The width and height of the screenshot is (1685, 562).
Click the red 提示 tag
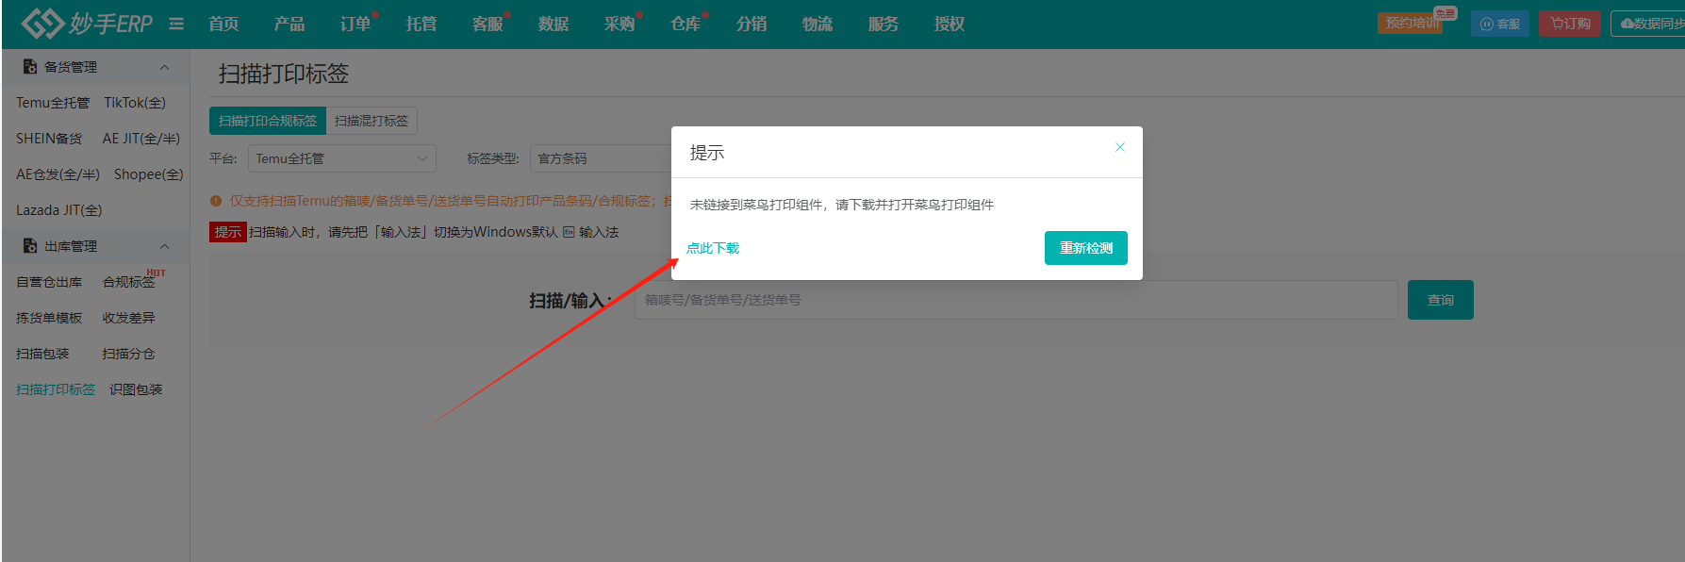pyautogui.click(x=227, y=232)
